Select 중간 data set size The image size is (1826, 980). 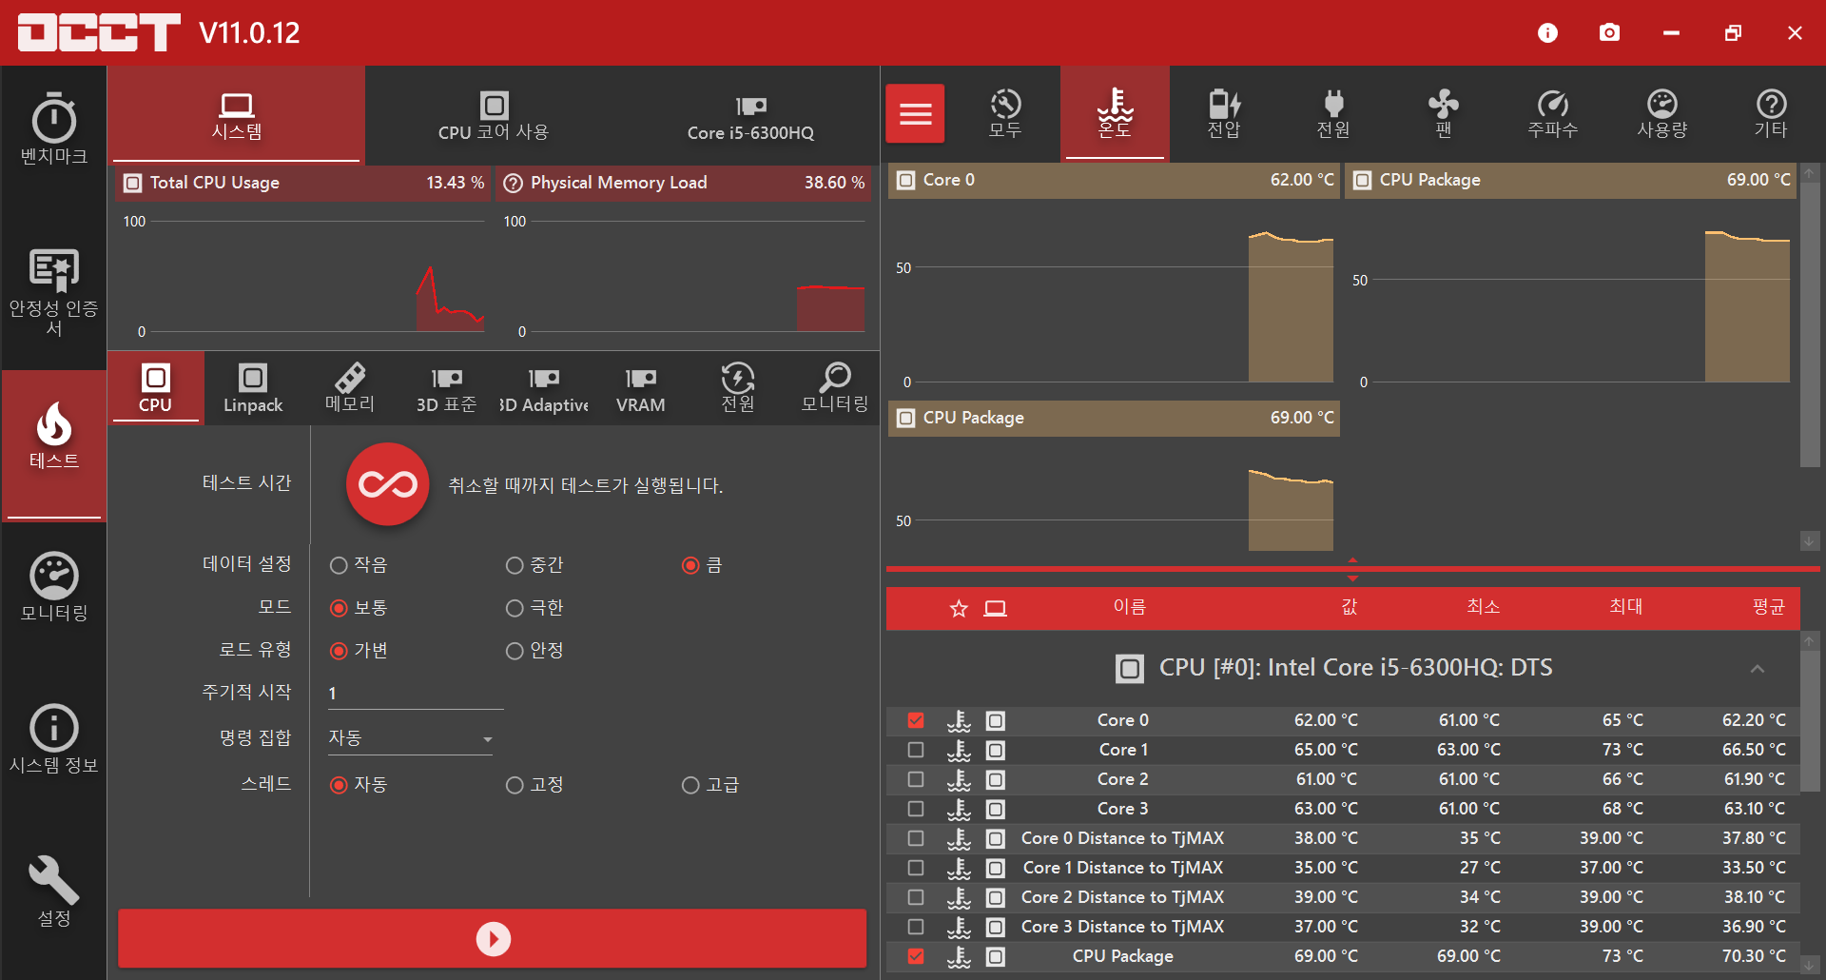(x=534, y=565)
